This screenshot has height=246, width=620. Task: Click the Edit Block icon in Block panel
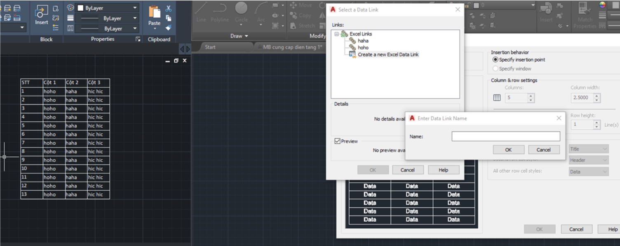click(x=56, y=18)
